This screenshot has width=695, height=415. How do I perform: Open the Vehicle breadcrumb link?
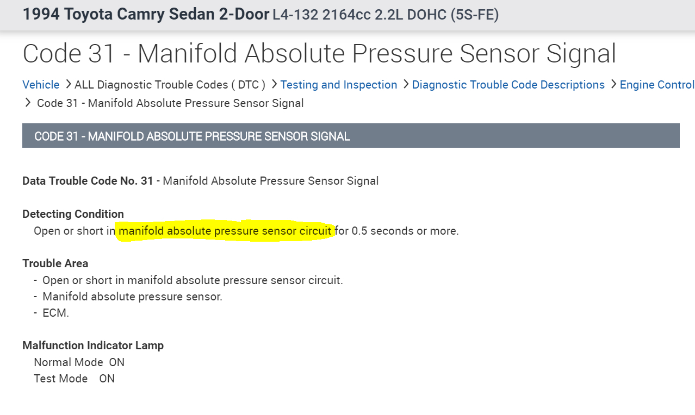(x=41, y=85)
